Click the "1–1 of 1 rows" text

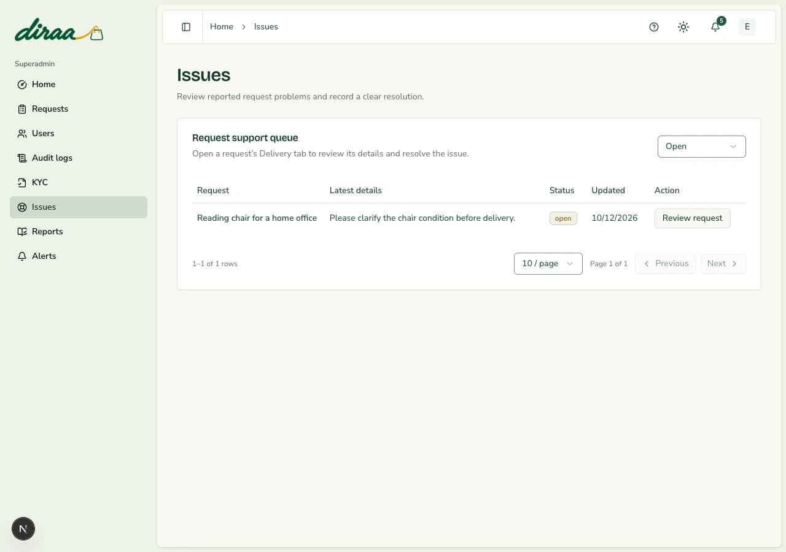215,264
